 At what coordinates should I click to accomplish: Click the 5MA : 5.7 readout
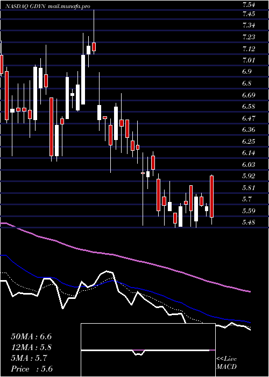pos(29,358)
